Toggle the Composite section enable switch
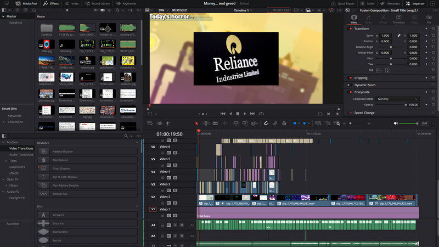This screenshot has height=247, width=439. tap(350, 92)
